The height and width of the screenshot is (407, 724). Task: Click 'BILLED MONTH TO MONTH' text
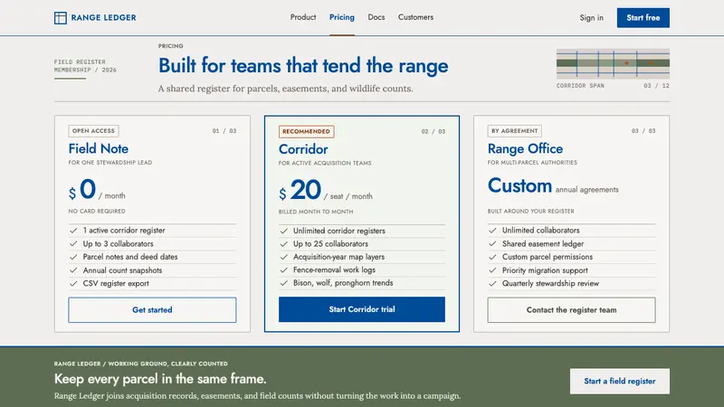pyautogui.click(x=316, y=212)
